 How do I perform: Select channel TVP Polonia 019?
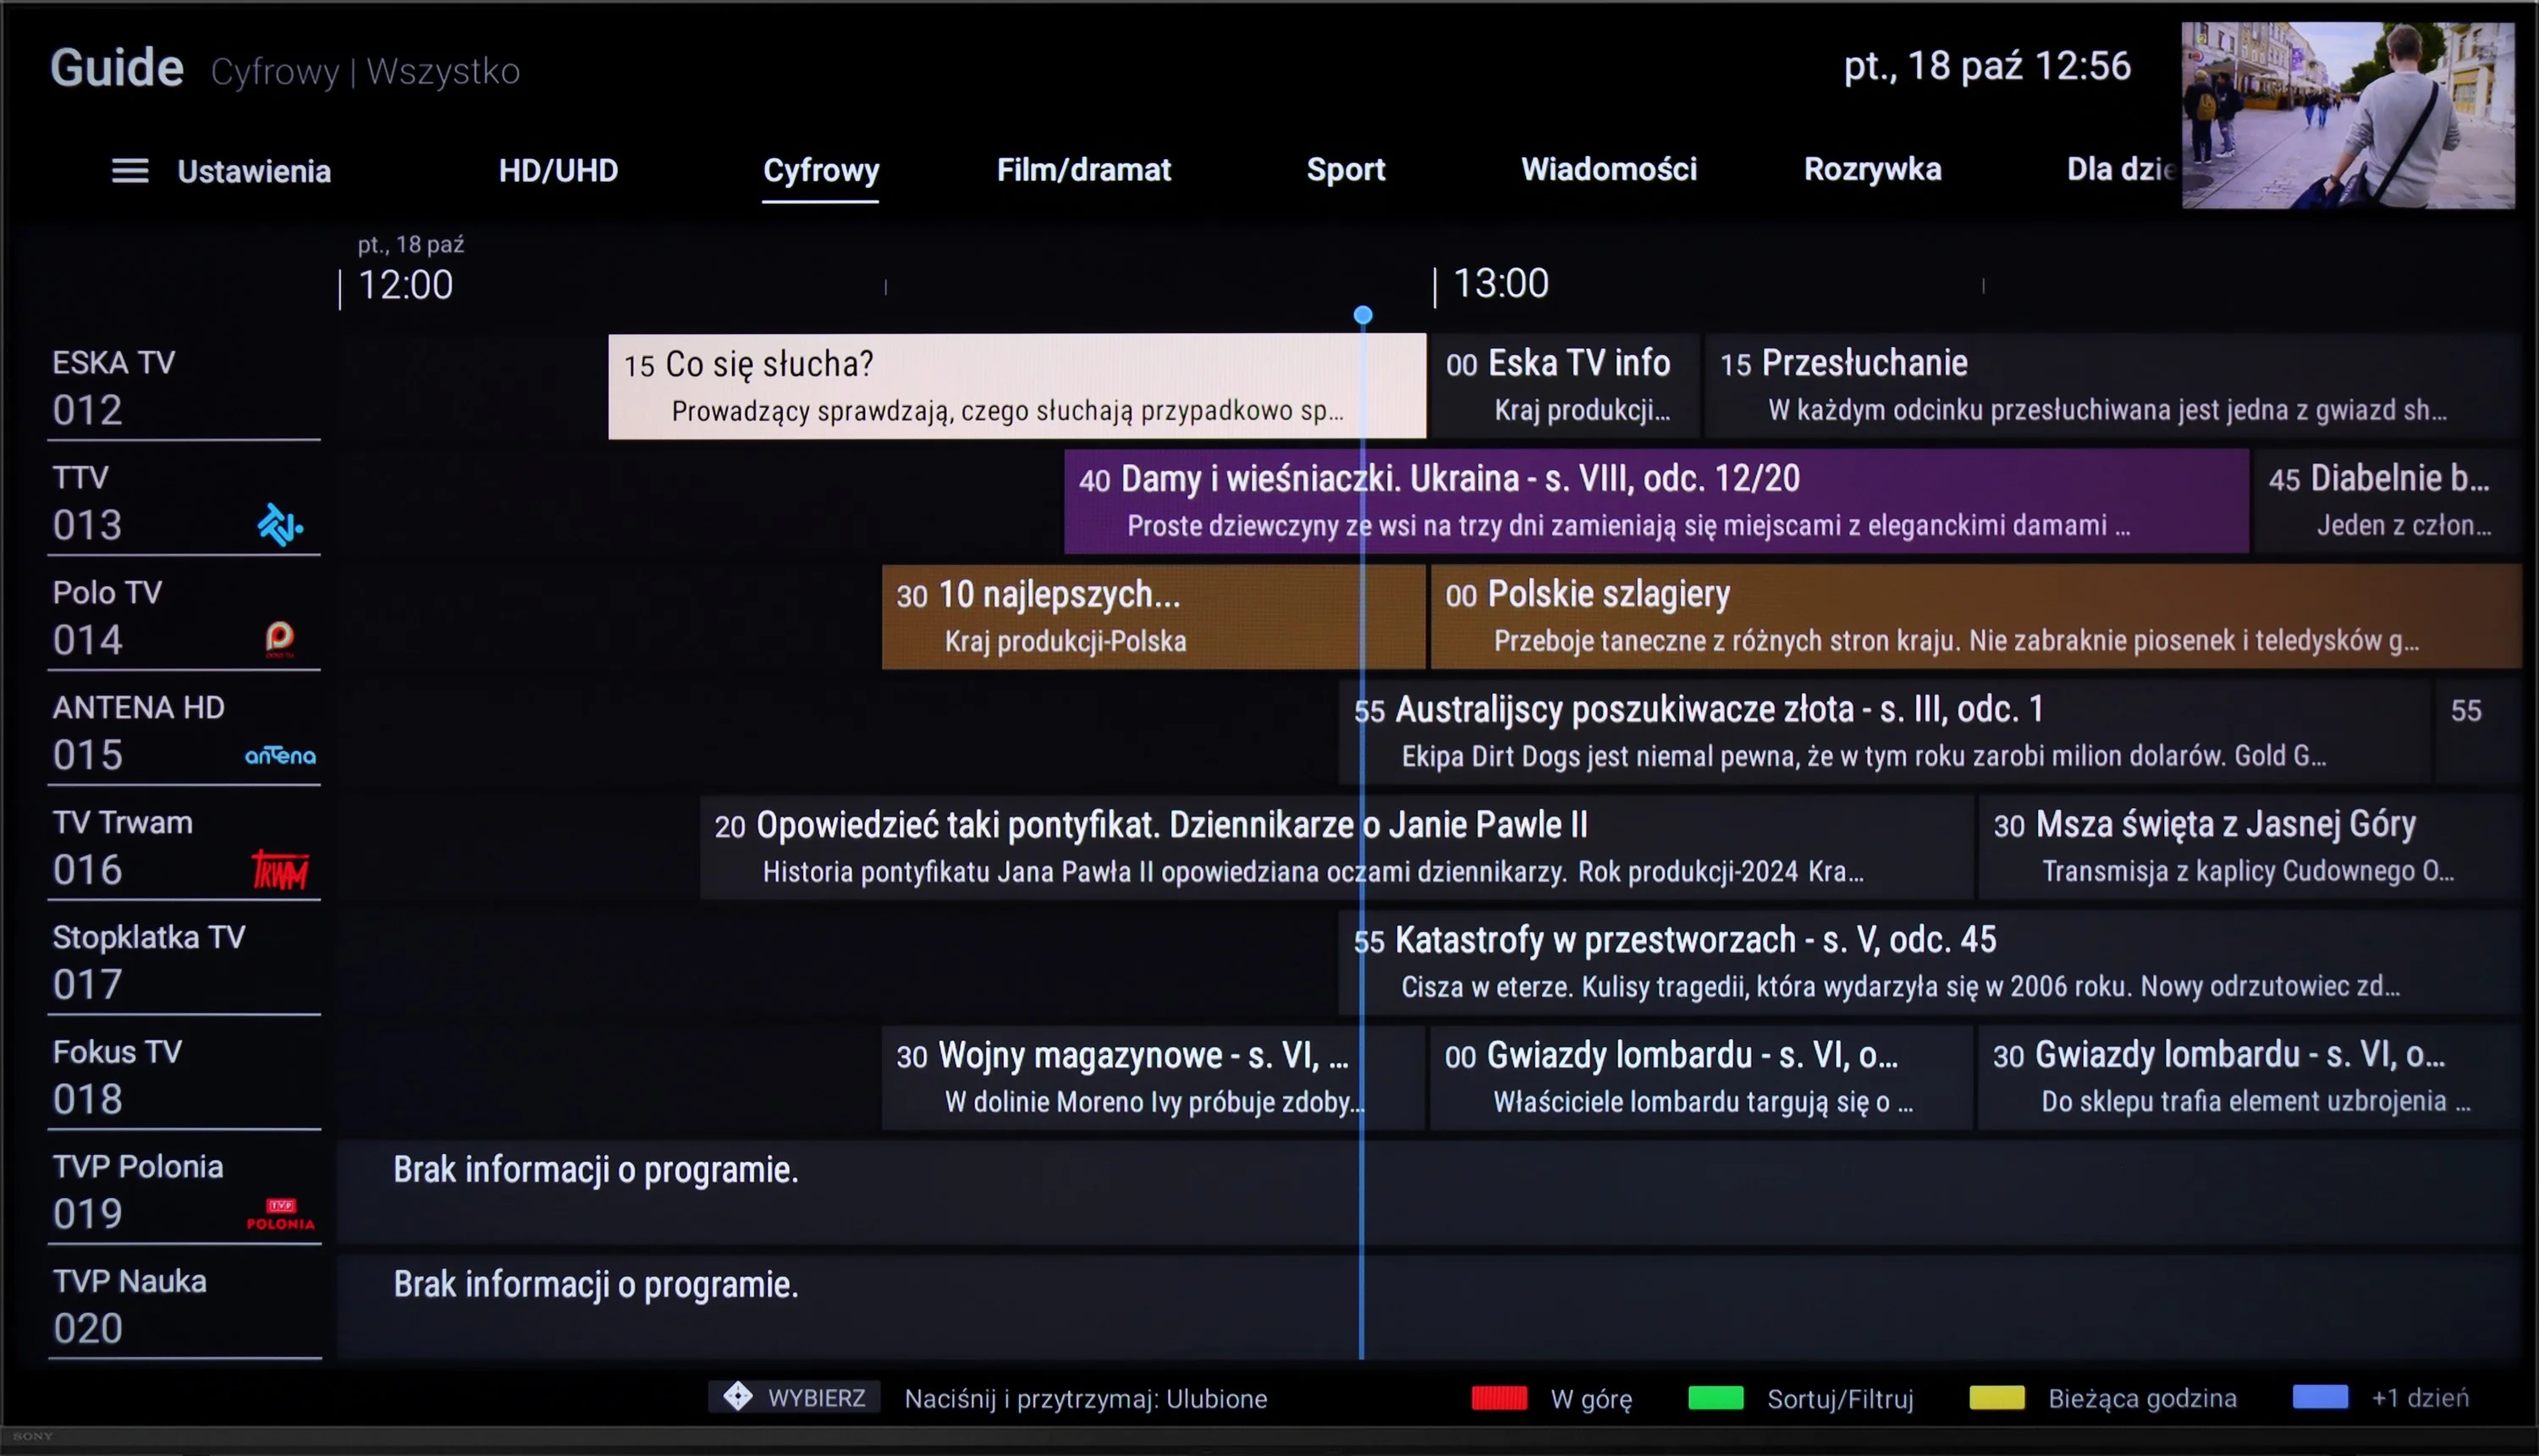coord(184,1192)
